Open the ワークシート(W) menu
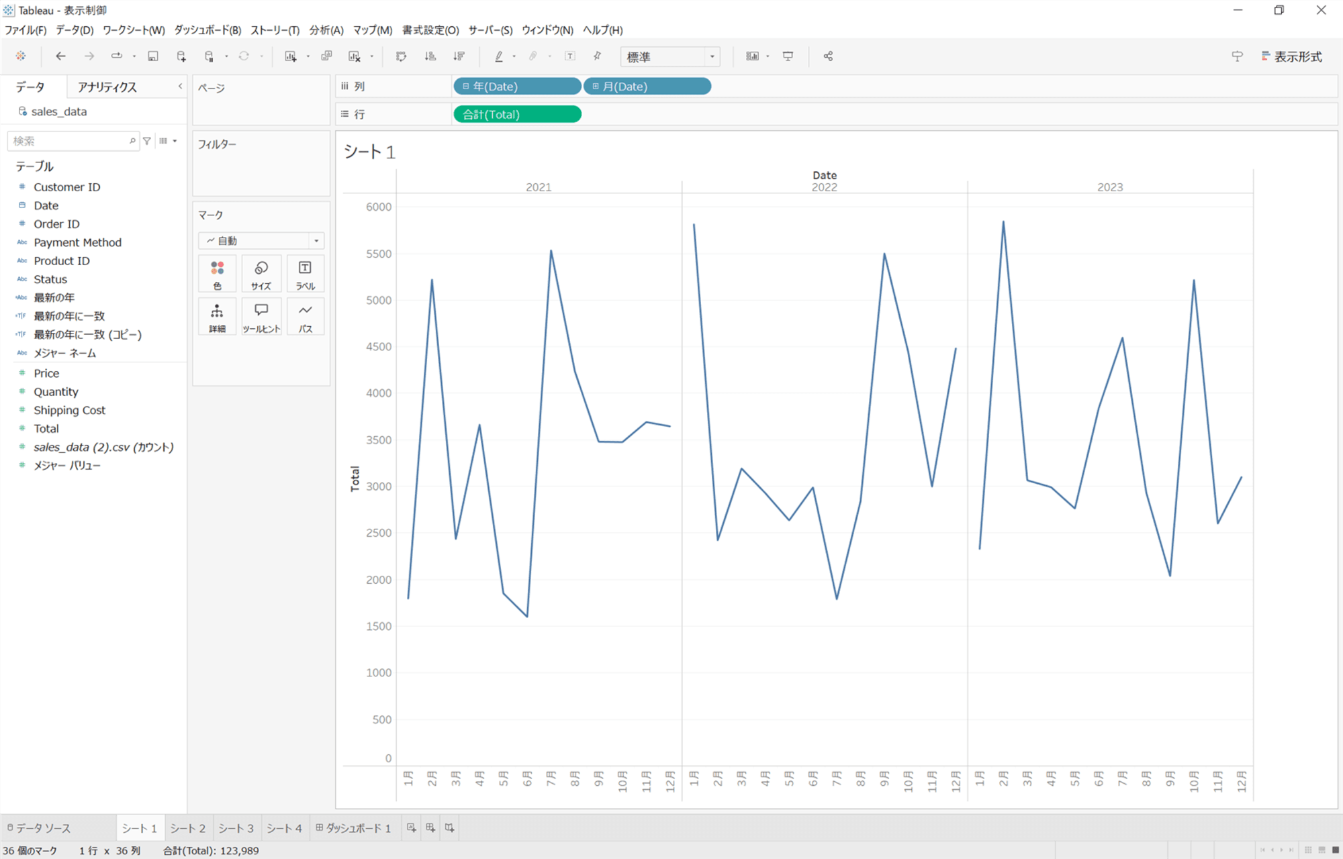1343x859 pixels. pyautogui.click(x=134, y=30)
